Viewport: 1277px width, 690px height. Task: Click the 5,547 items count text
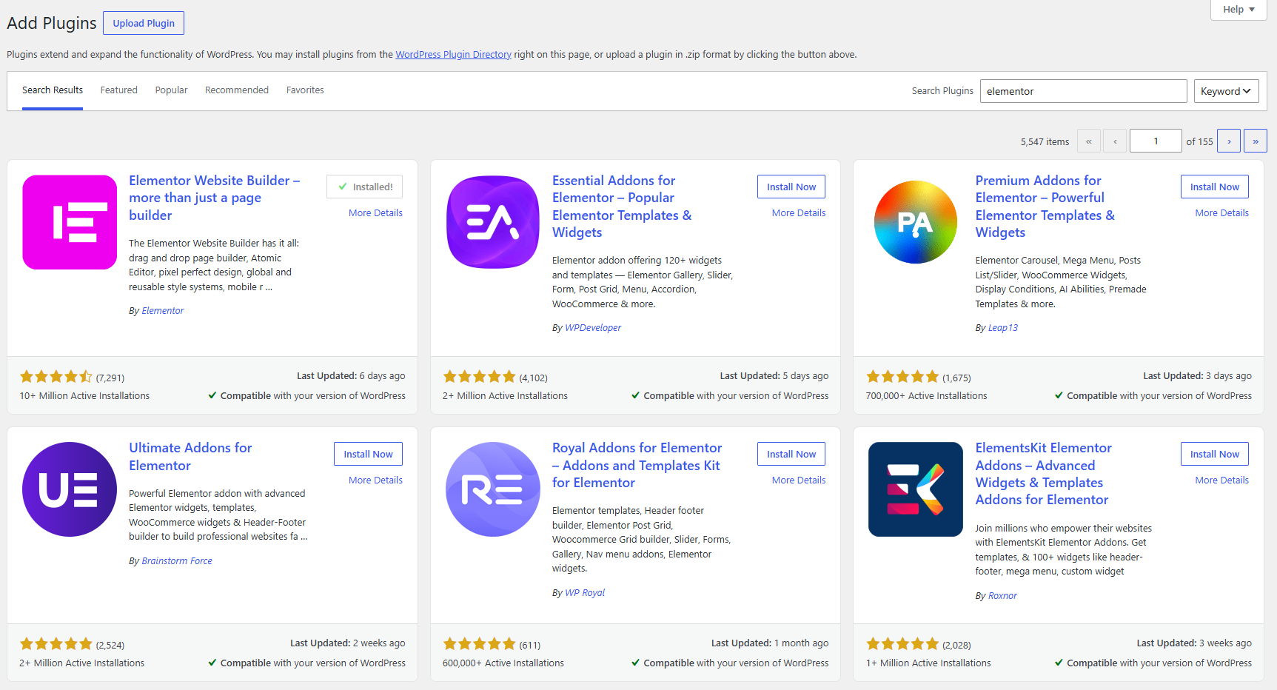[x=1045, y=141]
